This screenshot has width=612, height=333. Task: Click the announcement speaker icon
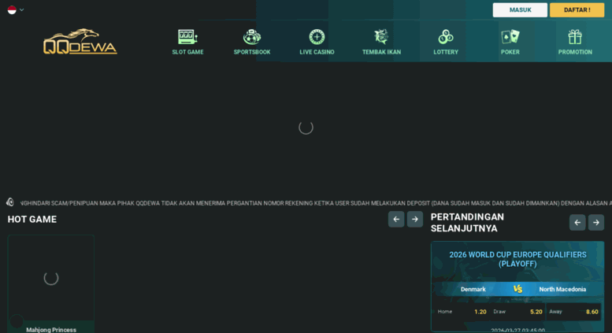[x=10, y=202]
